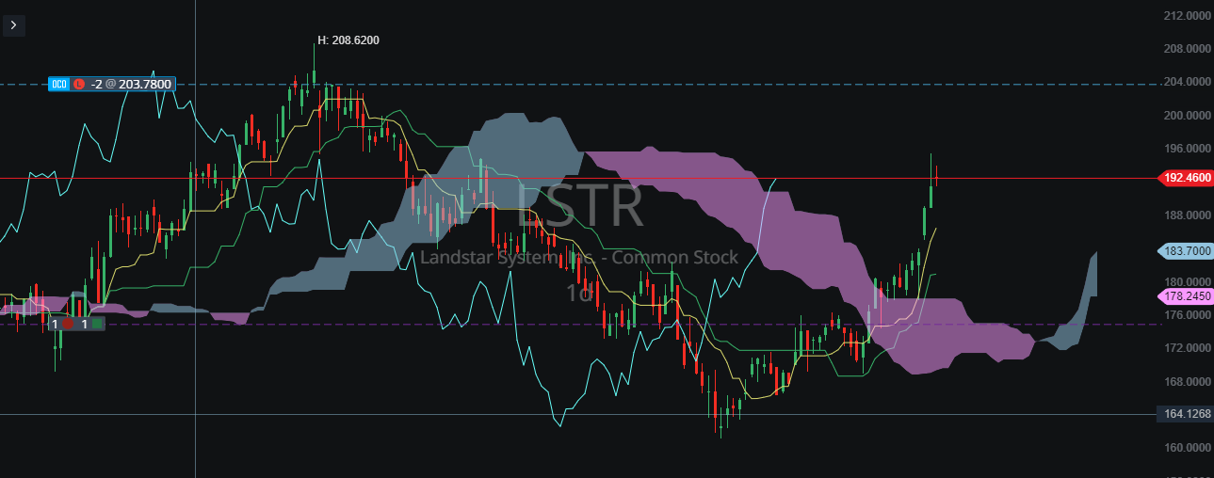Click the 168.0000 price axis tick

coord(1188,382)
